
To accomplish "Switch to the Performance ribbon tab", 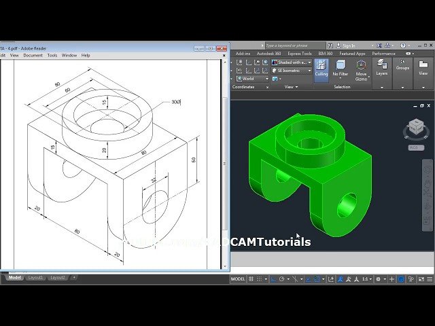I will click(x=383, y=54).
